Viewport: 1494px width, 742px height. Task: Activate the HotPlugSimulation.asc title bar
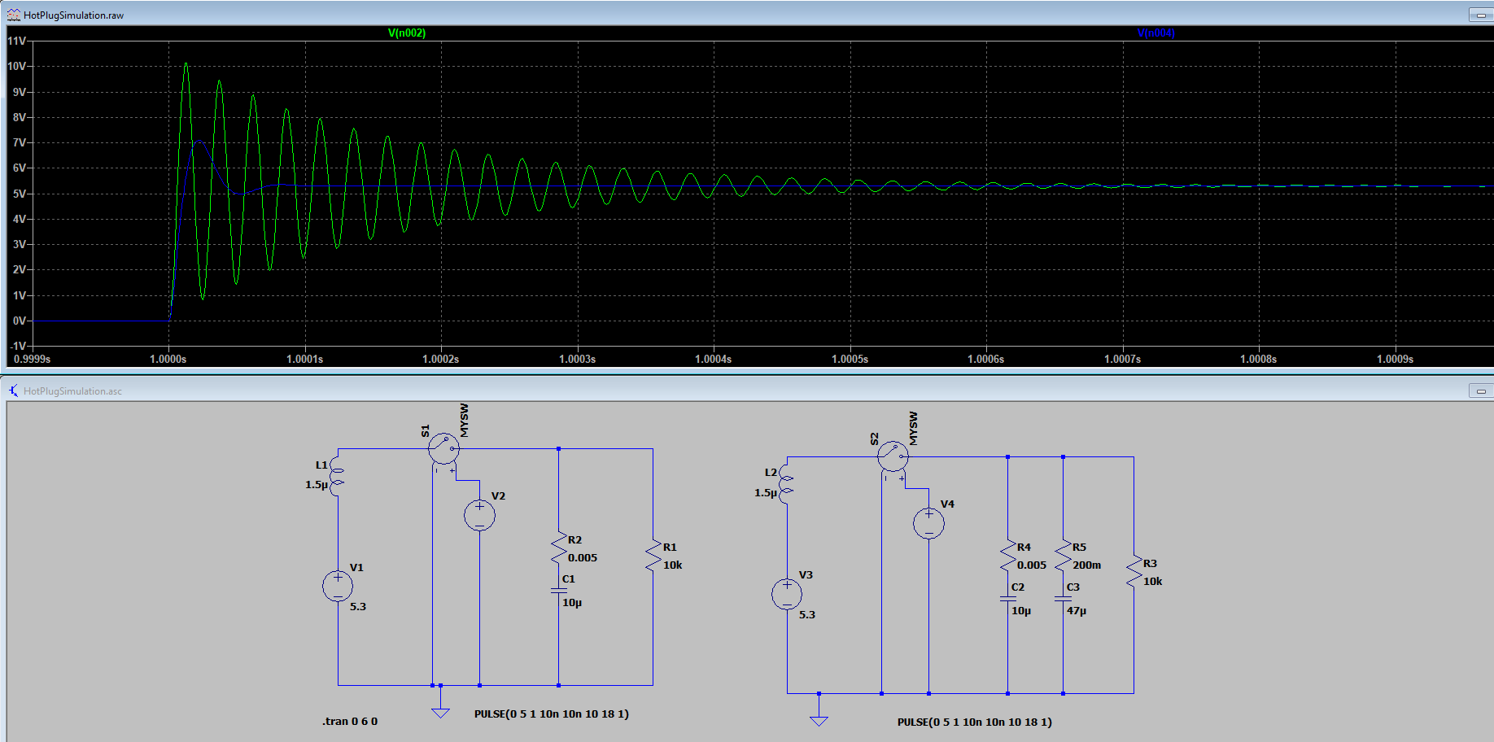(x=747, y=391)
